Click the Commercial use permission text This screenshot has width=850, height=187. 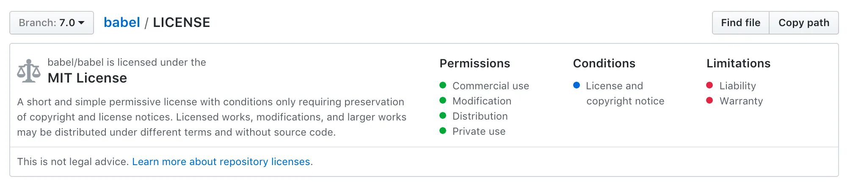pyautogui.click(x=491, y=86)
